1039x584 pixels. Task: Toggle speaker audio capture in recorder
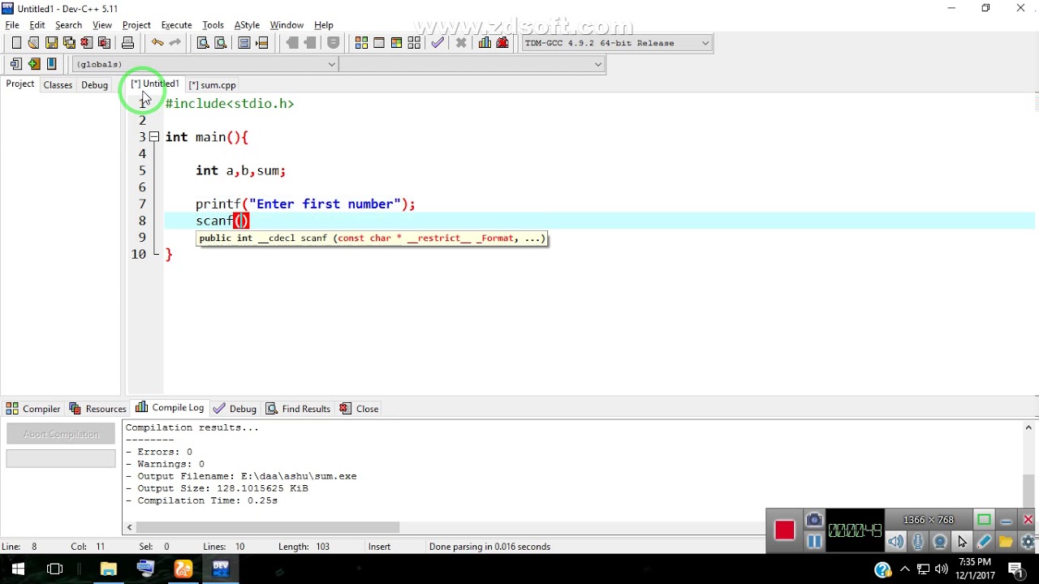(895, 541)
